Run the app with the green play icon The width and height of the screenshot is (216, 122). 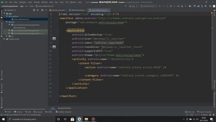pos(160,6)
